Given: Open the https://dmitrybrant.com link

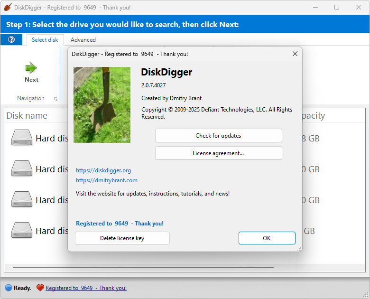Looking at the screenshot, I should click(107, 180).
